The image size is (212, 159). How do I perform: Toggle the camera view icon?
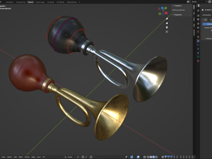coord(167,27)
